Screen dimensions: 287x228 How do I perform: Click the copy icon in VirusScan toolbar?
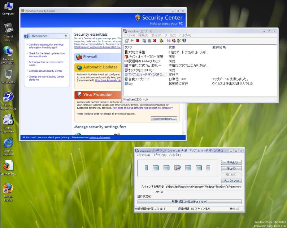tap(144, 41)
